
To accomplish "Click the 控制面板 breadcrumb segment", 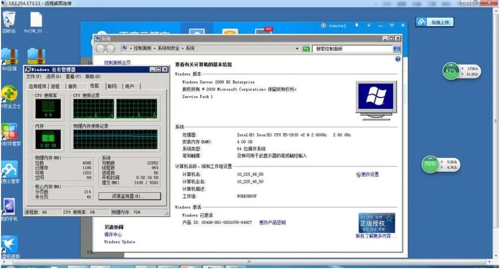I will pos(142,48).
